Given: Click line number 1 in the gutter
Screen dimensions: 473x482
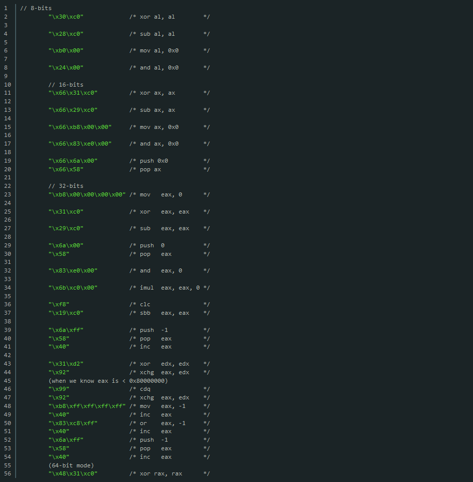Looking at the screenshot, I should (7, 8).
